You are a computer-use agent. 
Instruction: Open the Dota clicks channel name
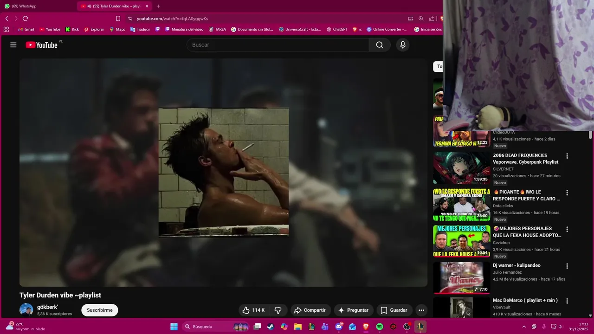[503, 206]
